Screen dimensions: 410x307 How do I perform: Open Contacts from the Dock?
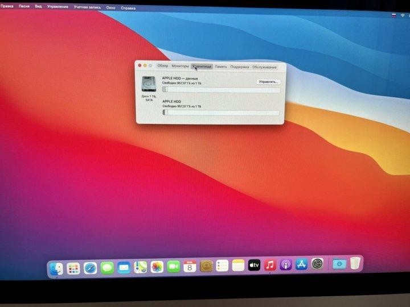tap(206, 266)
